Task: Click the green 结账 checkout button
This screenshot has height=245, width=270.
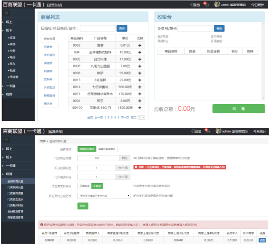Action: 238,109
